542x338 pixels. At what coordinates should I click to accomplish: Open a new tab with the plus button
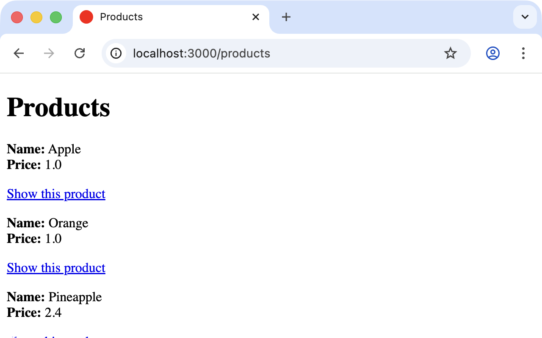click(286, 17)
